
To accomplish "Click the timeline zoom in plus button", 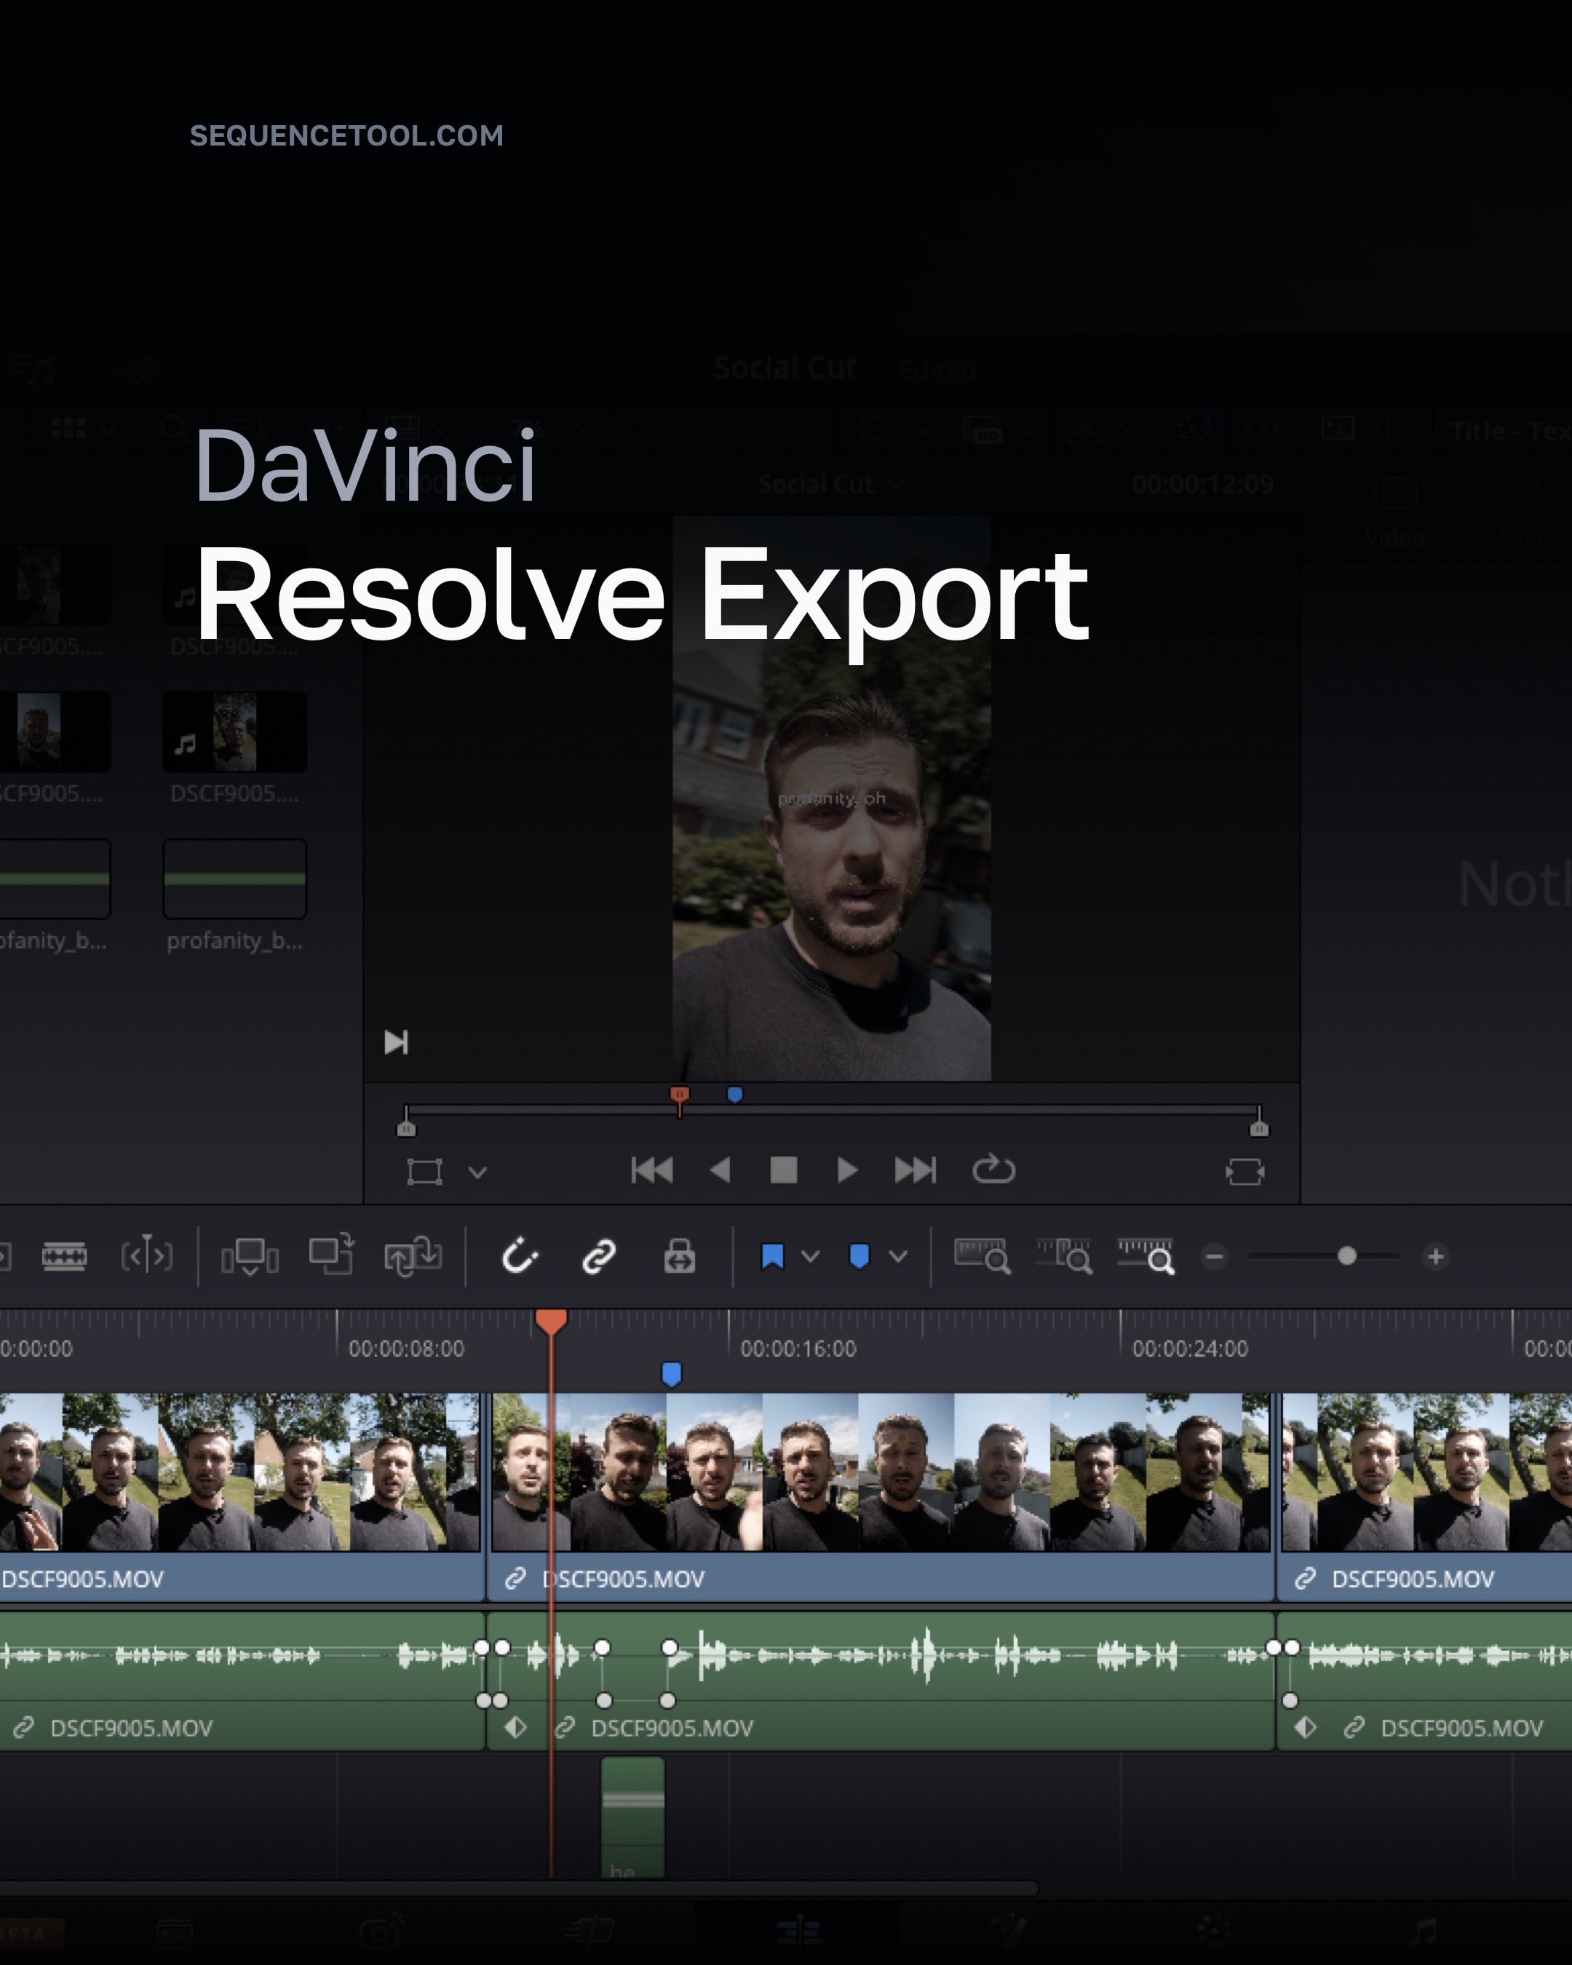I will coord(1435,1257).
